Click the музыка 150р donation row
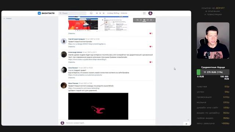235x132 pixels. pyautogui.click(x=213, y=102)
